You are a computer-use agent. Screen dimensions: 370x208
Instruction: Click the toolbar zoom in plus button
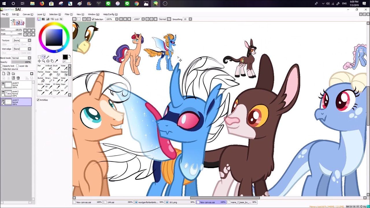coord(125,19)
